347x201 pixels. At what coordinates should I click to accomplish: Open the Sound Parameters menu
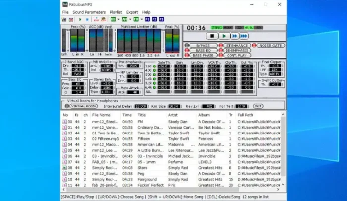pyautogui.click(x=89, y=12)
